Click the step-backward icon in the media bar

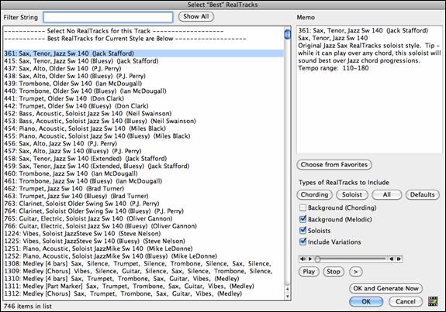(392, 259)
